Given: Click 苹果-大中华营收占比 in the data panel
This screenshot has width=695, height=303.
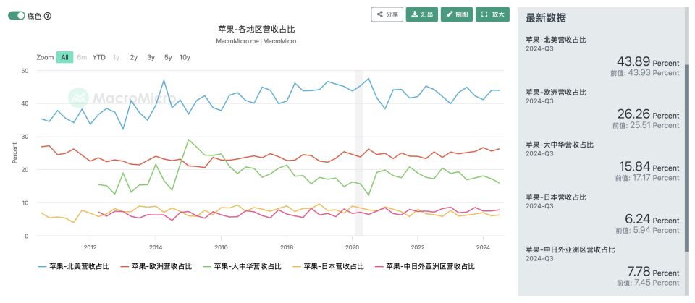Looking at the screenshot, I should coord(560,145).
